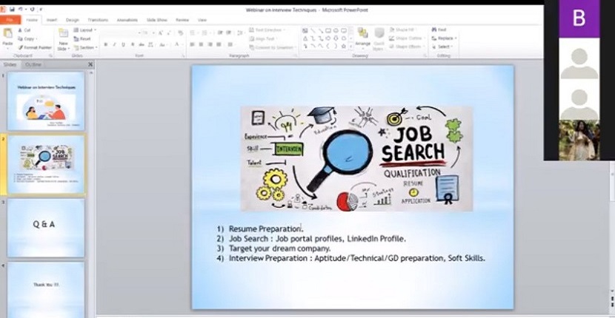Image resolution: width=615 pixels, height=318 pixels.
Task: Open the Shape Effects dropdown
Action: point(407,47)
